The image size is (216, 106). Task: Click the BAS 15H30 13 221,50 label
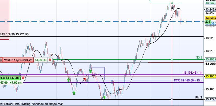(x=14, y=34)
